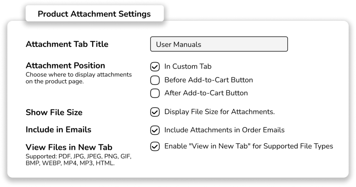This screenshot has width=356, height=187.
Task: Select the Attachment Tab Title heading
Action: [67, 44]
